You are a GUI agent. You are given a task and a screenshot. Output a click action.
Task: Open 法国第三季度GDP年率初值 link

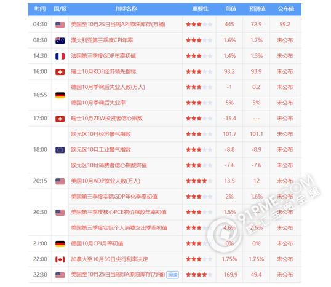(x=103, y=56)
